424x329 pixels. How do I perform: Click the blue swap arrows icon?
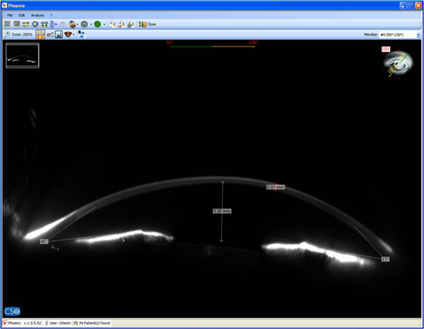(x=82, y=35)
